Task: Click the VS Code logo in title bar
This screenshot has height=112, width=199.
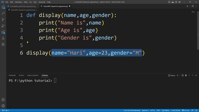Action: (2, 2)
